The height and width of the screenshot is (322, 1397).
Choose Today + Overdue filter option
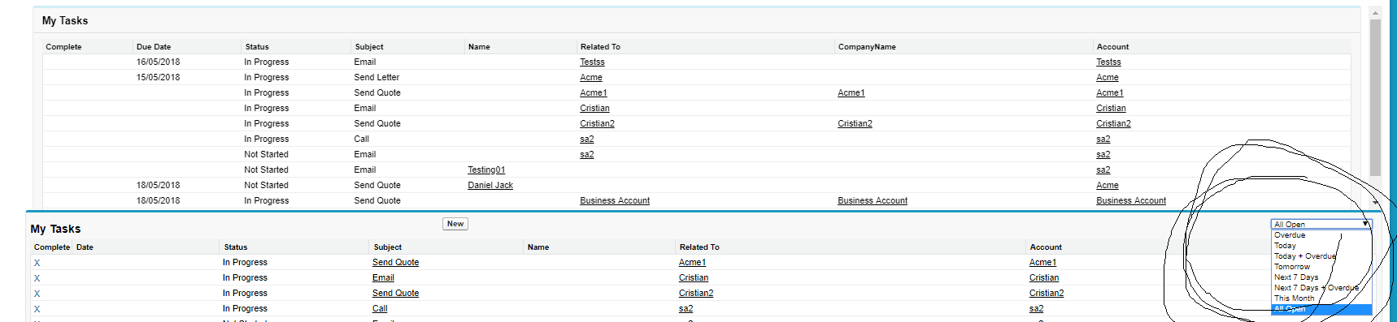pyautogui.click(x=1304, y=256)
